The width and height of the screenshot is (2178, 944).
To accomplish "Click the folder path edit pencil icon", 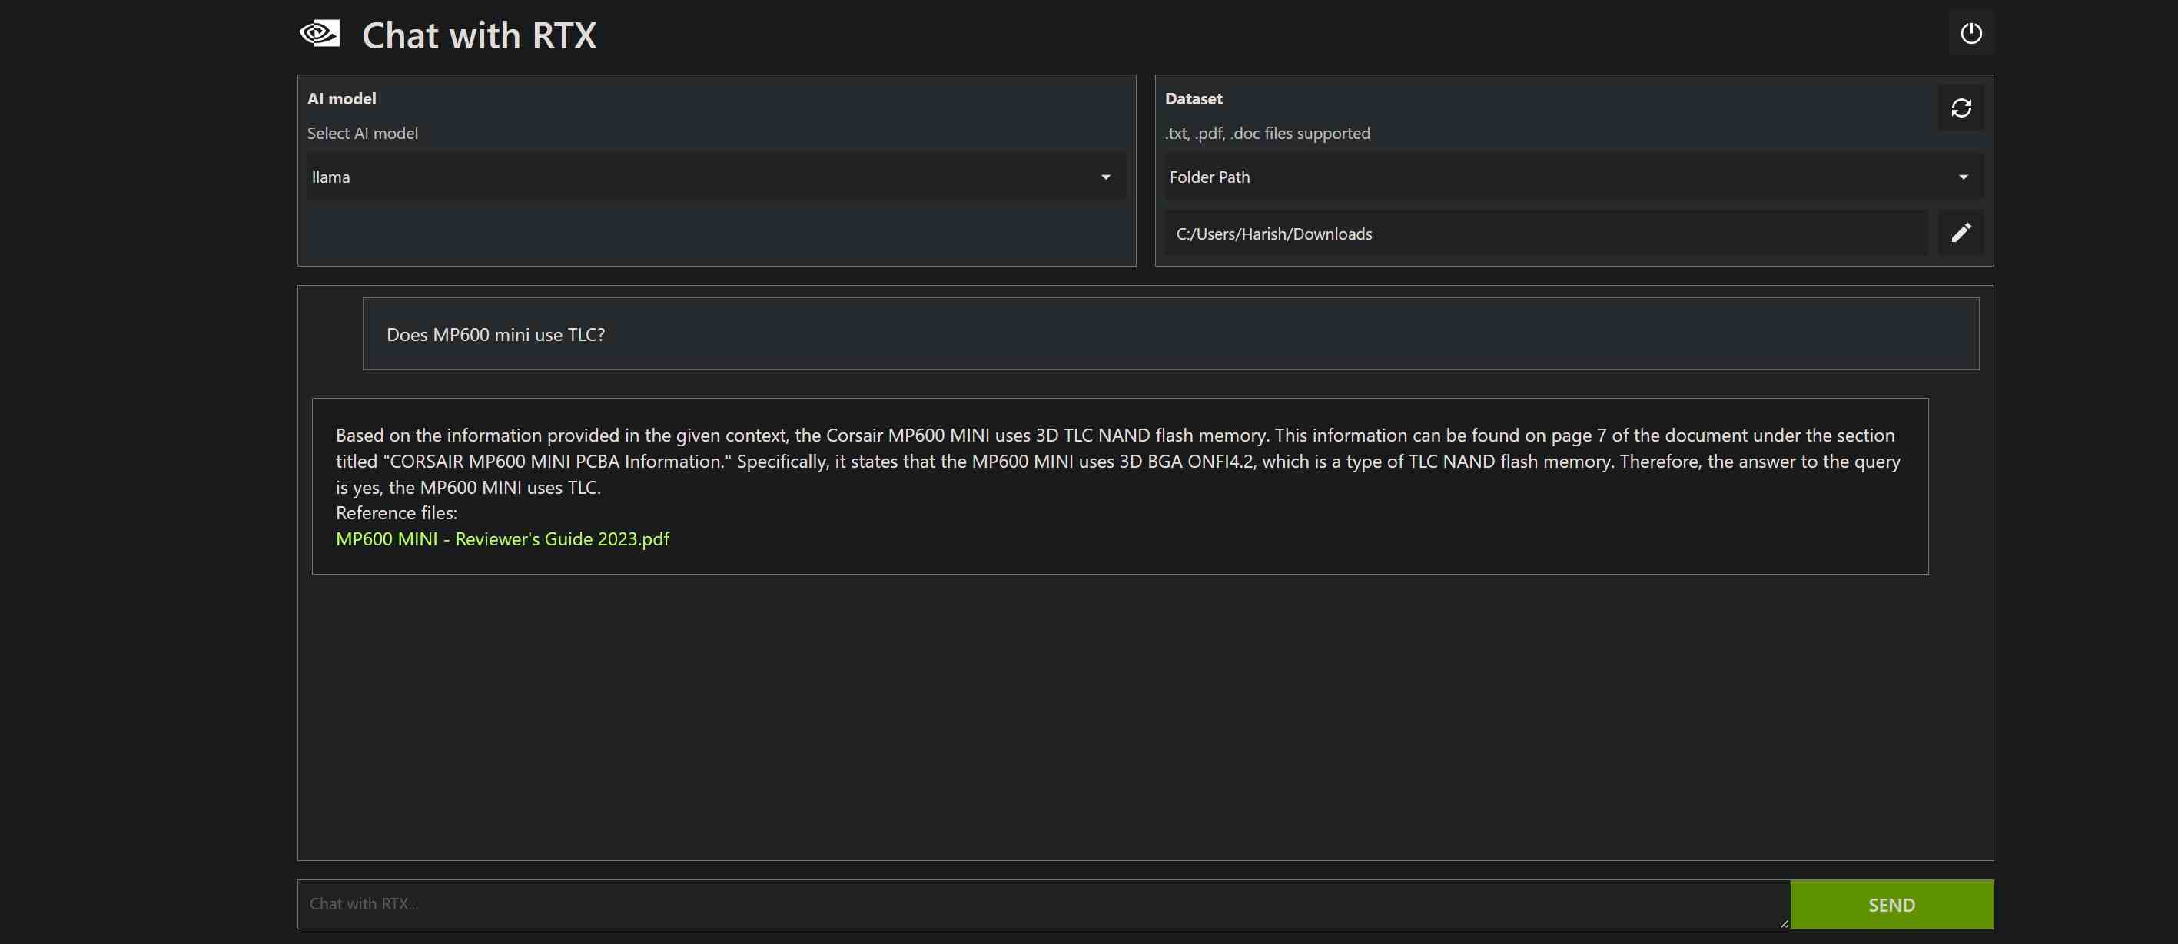I will click(1960, 234).
